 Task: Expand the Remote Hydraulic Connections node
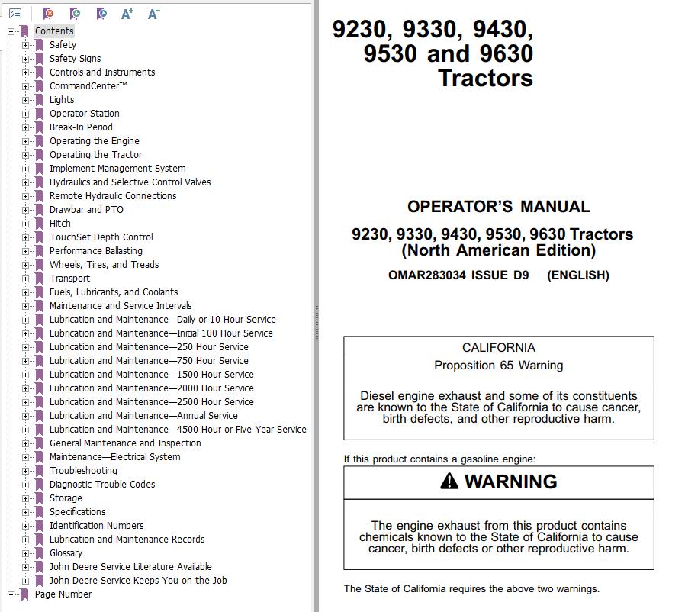[x=25, y=196]
